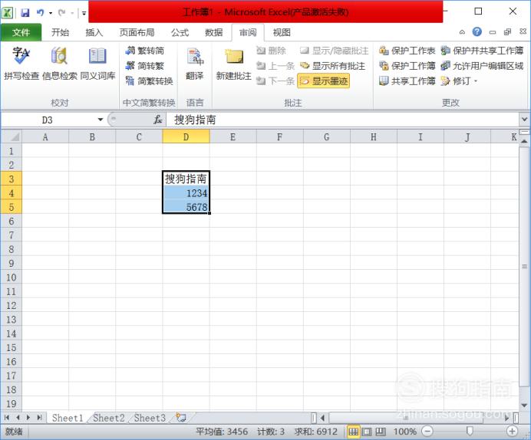The image size is (531, 440).
Task: Go to 下一条 next comment
Action: pyautogui.click(x=275, y=80)
